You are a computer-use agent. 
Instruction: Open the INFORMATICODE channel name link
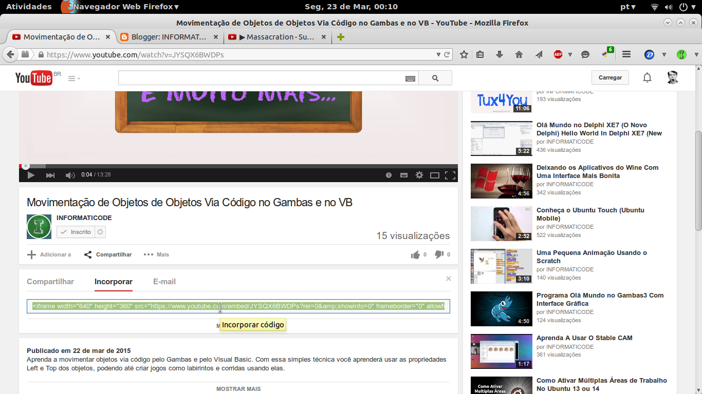point(84,218)
